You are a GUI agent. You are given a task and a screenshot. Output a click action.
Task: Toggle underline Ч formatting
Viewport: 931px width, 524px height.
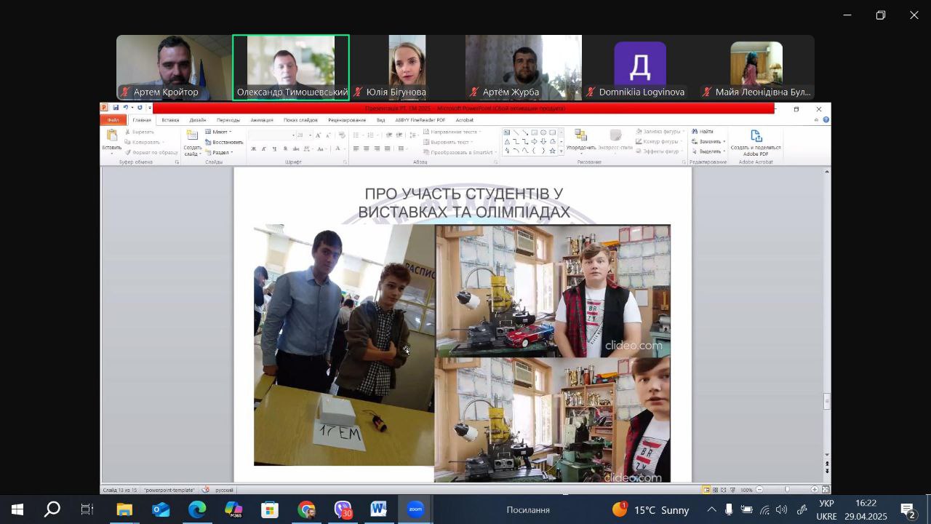pyautogui.click(x=274, y=148)
